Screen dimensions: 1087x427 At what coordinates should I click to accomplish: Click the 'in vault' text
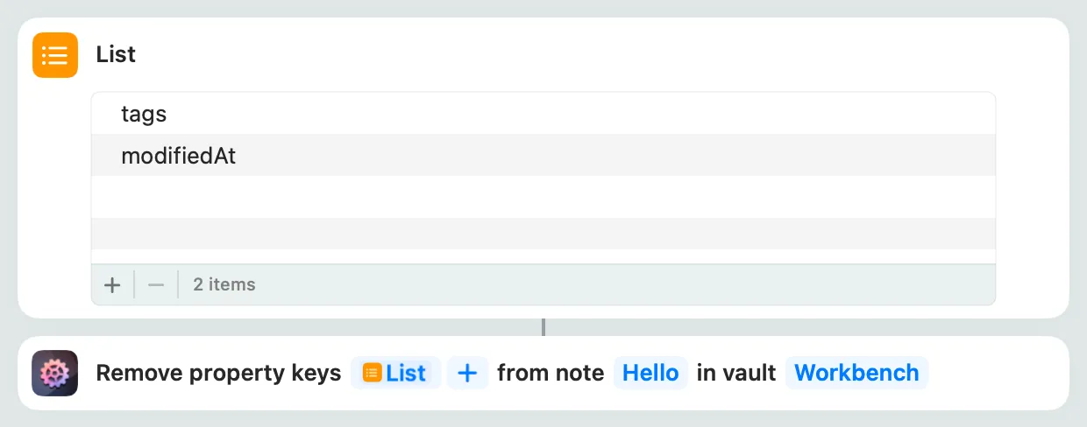click(x=736, y=373)
